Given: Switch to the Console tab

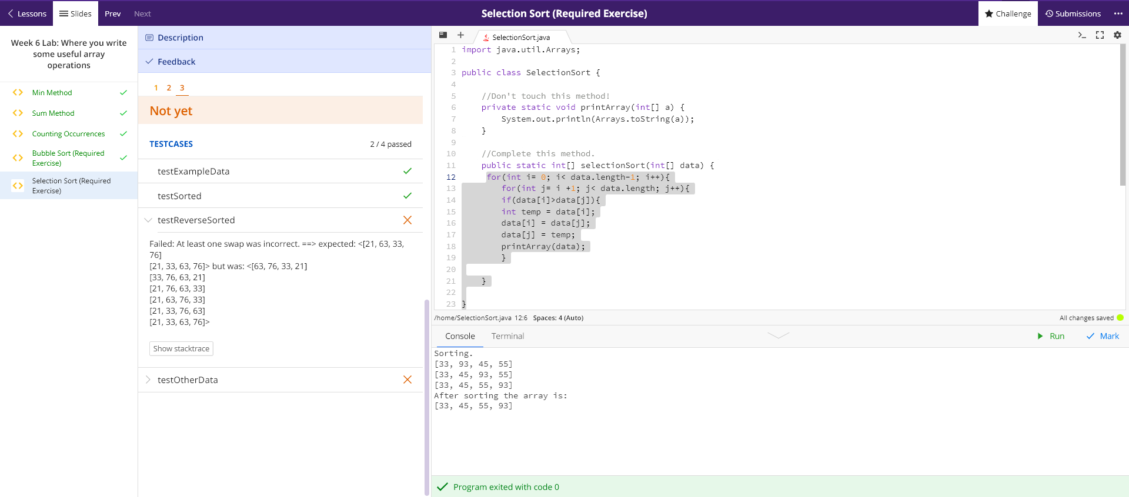Looking at the screenshot, I should (460, 336).
